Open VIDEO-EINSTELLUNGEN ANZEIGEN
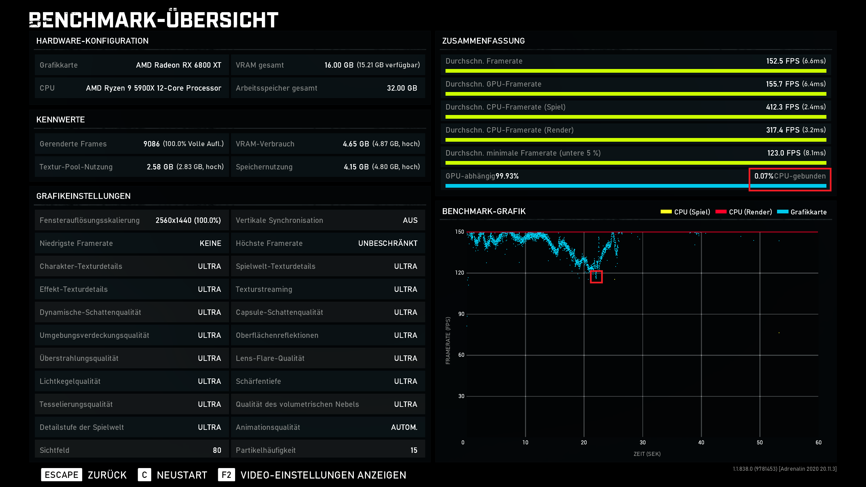 323,475
